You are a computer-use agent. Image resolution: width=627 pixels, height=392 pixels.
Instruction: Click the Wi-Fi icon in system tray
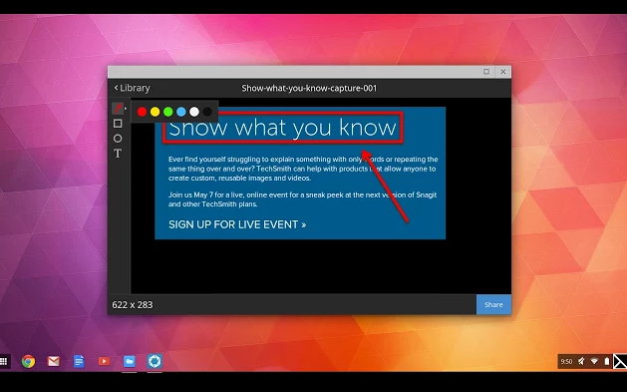point(594,362)
